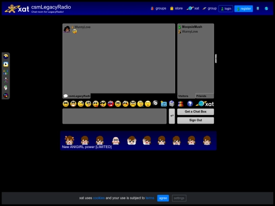The image size is (275, 206).
Task: Send message with the return arrow button
Action: coord(172,116)
